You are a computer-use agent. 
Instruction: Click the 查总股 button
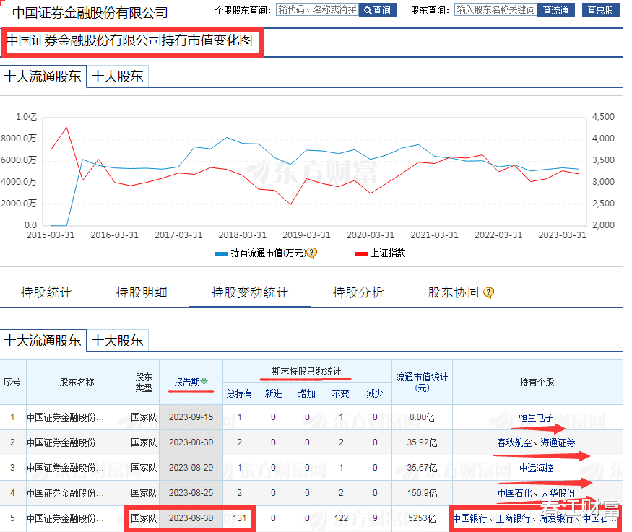point(600,10)
